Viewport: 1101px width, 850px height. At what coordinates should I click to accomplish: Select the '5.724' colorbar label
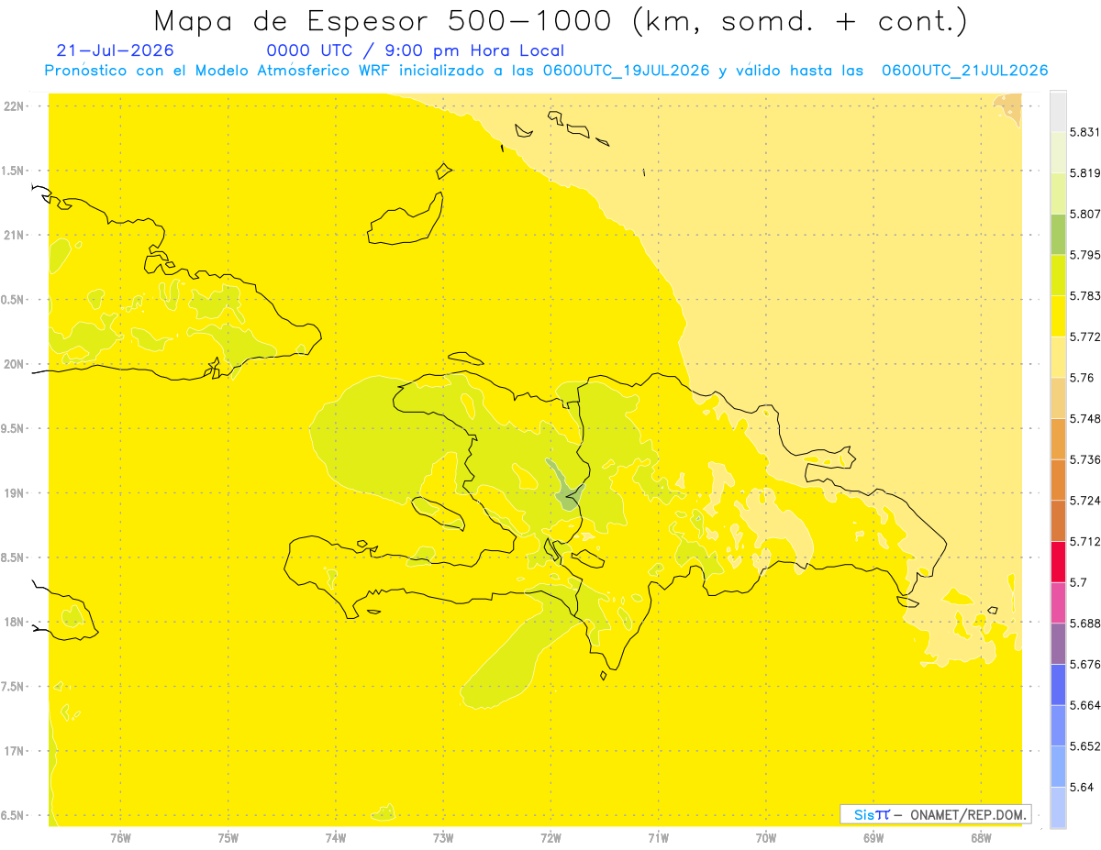[x=1084, y=501]
